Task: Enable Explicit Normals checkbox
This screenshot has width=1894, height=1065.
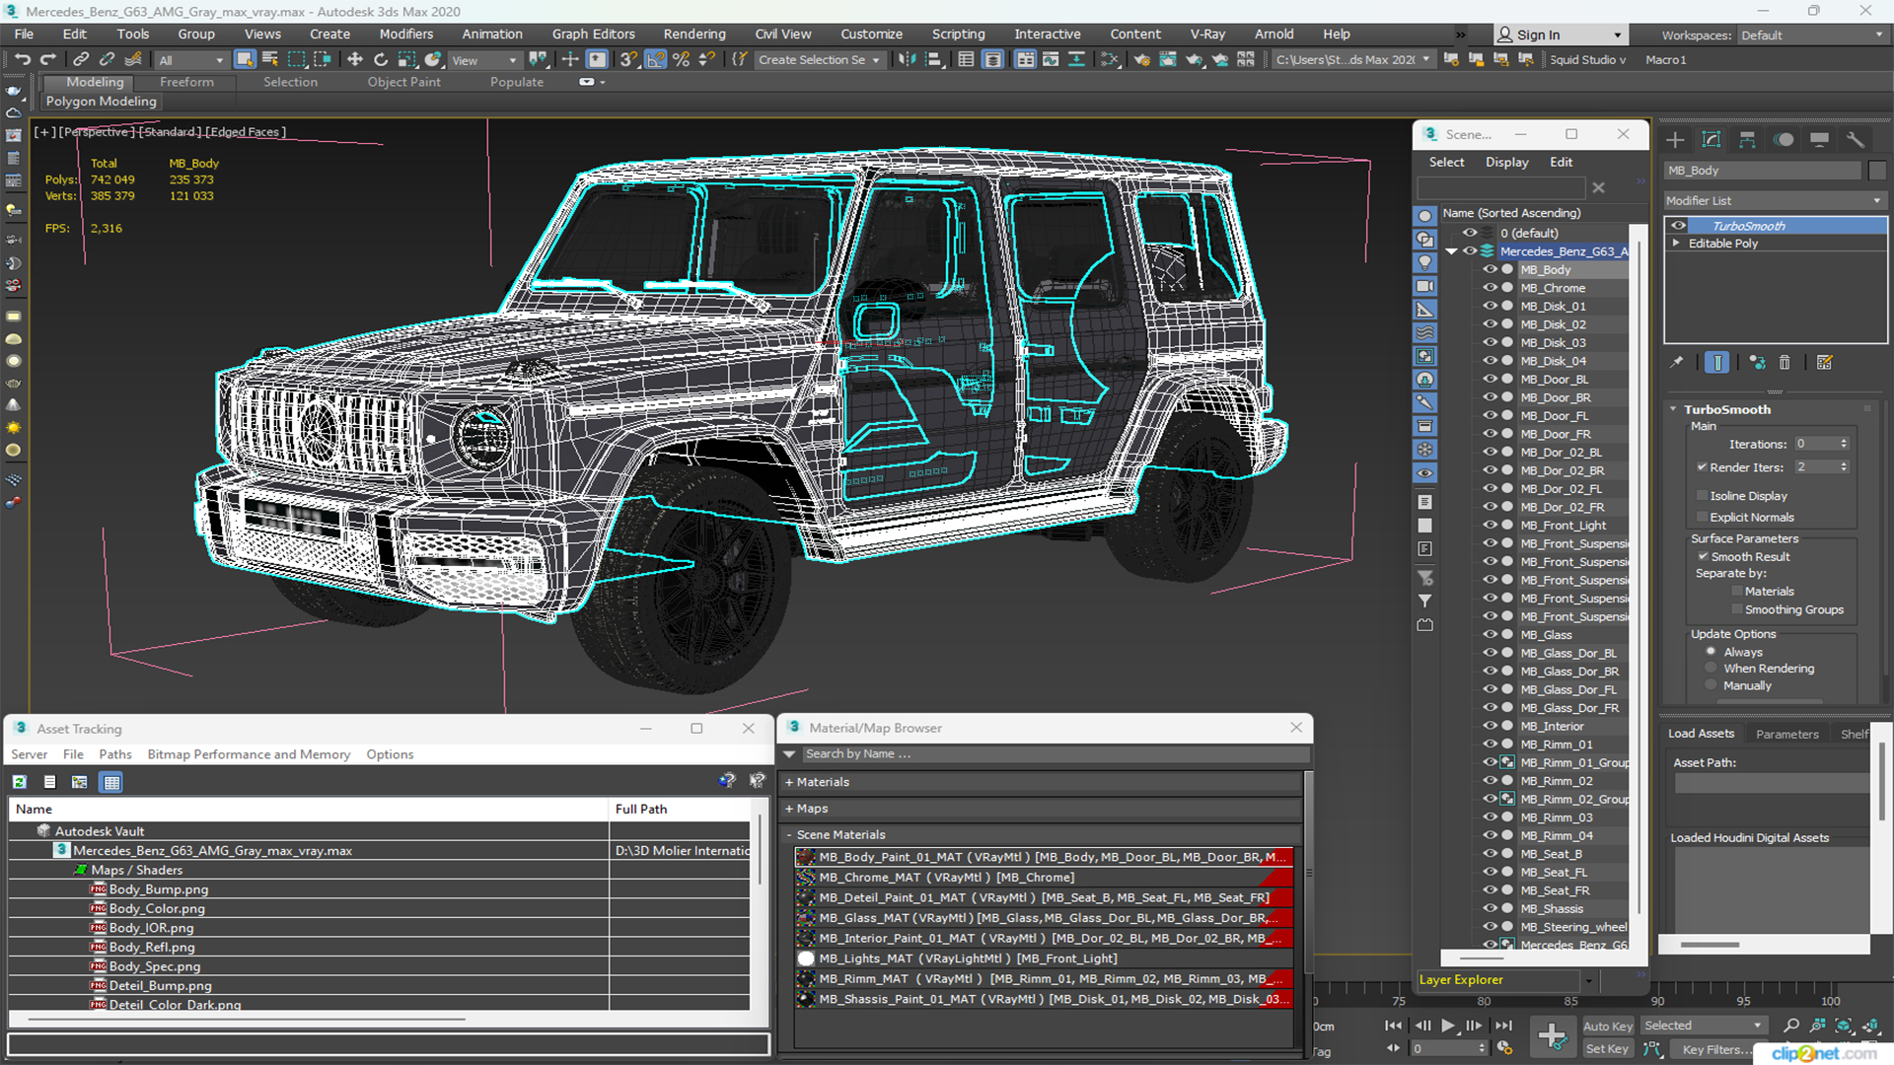Action: tap(1702, 518)
